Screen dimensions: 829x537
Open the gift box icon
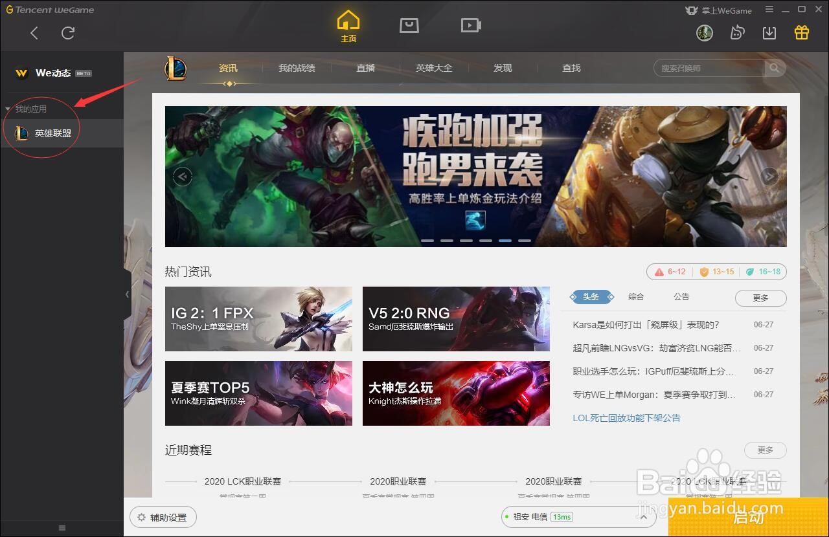click(x=802, y=32)
